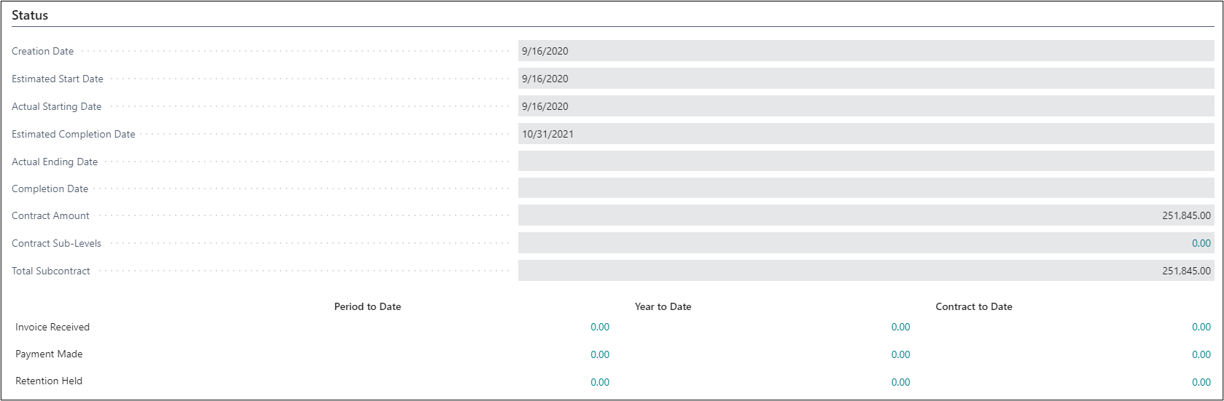1224x401 pixels.
Task: View Retention Held Contract to Date value
Action: click(x=1201, y=382)
